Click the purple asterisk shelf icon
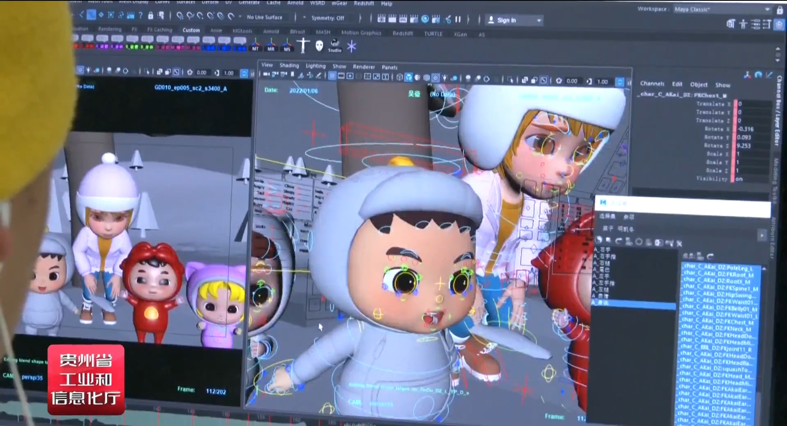This screenshot has height=426, width=787. (x=351, y=46)
